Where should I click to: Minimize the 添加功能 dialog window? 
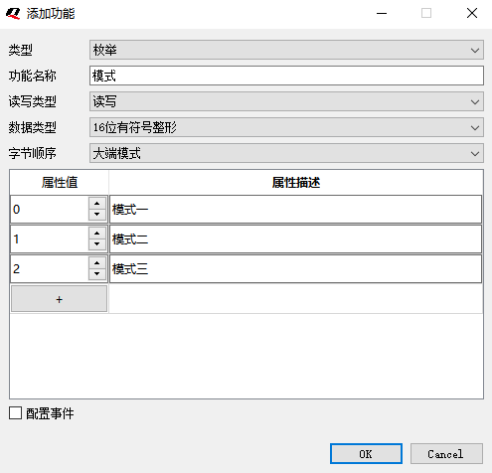(382, 14)
